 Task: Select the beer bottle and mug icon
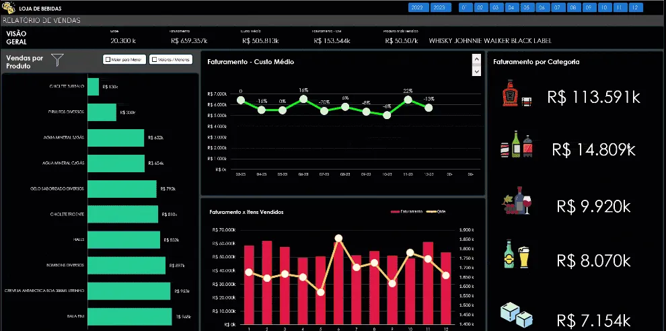click(x=517, y=254)
